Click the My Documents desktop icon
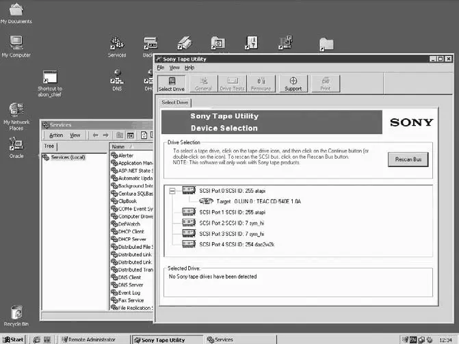The image size is (459, 344). (x=16, y=14)
